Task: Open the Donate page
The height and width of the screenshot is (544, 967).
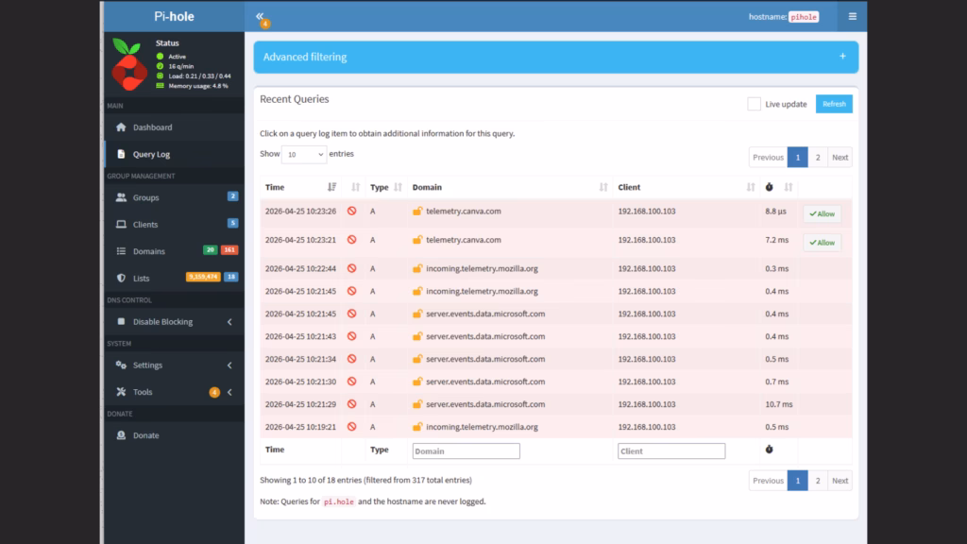Action: pyautogui.click(x=146, y=435)
